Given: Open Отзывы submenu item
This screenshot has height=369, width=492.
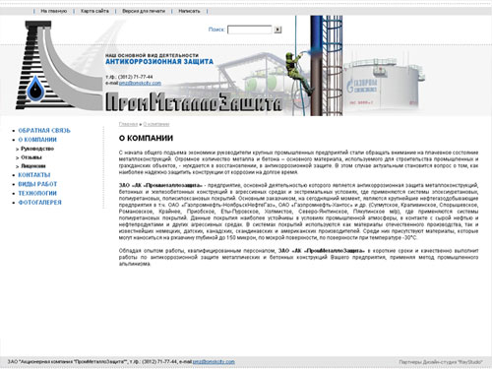Looking at the screenshot, I should tap(31, 157).
